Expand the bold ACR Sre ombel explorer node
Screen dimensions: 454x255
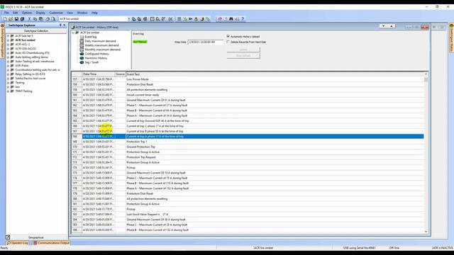click(8, 40)
